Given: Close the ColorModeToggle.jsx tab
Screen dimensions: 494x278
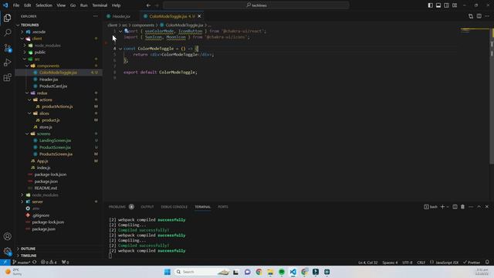Looking at the screenshot, I should 199,16.
